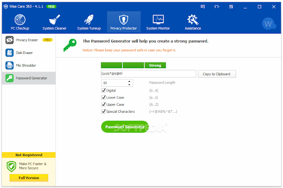Click the PRO badge beside Privacy Eraser
This screenshot has height=188, width=283.
47,40
